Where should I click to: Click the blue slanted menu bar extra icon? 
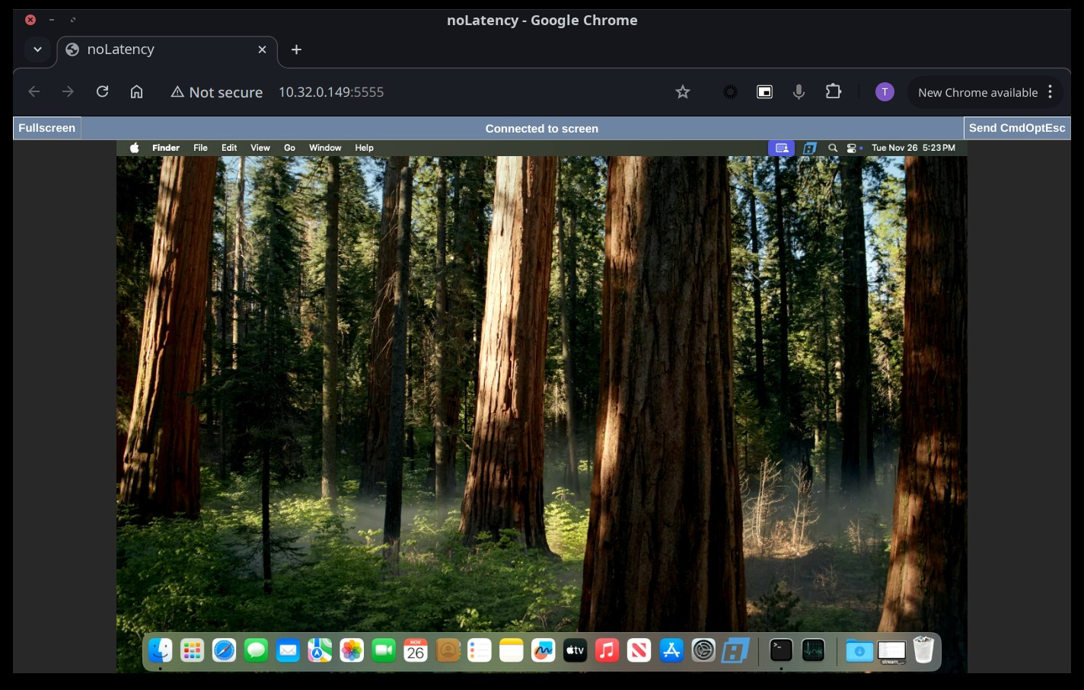point(810,148)
